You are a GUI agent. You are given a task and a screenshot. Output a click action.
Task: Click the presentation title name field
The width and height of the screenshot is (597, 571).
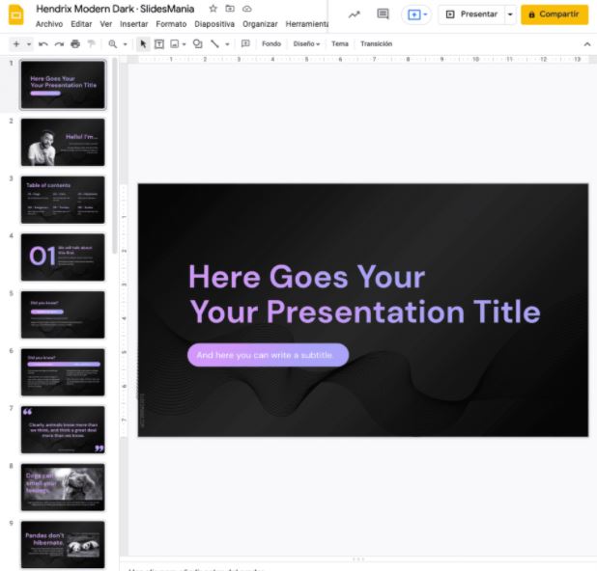pyautogui.click(x=115, y=9)
